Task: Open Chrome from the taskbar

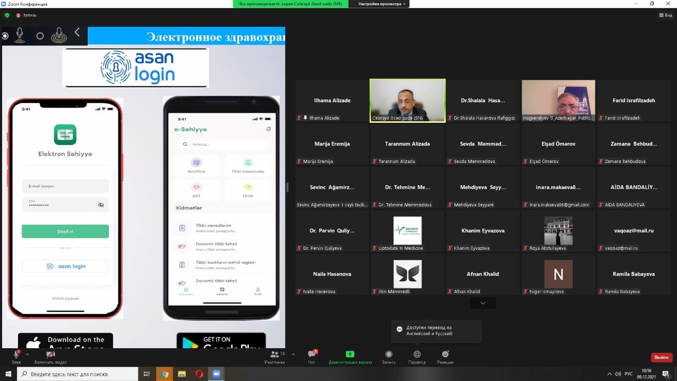Action: point(165,374)
